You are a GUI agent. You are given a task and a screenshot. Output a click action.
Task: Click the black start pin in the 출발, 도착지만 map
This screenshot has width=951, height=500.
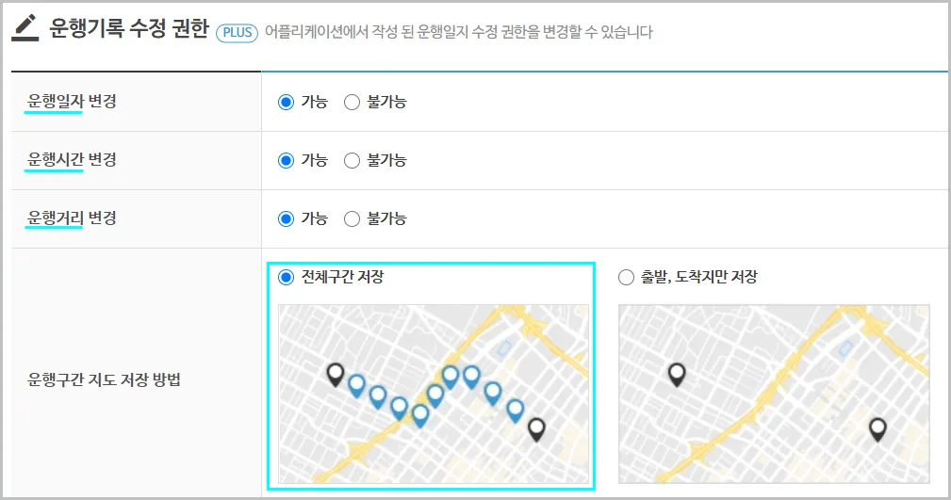676,375
